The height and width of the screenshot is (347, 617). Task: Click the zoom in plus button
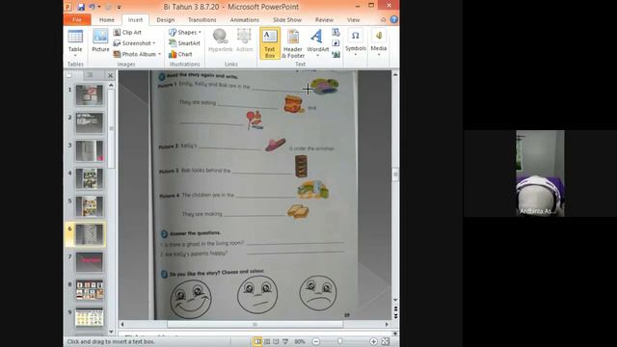click(x=373, y=341)
